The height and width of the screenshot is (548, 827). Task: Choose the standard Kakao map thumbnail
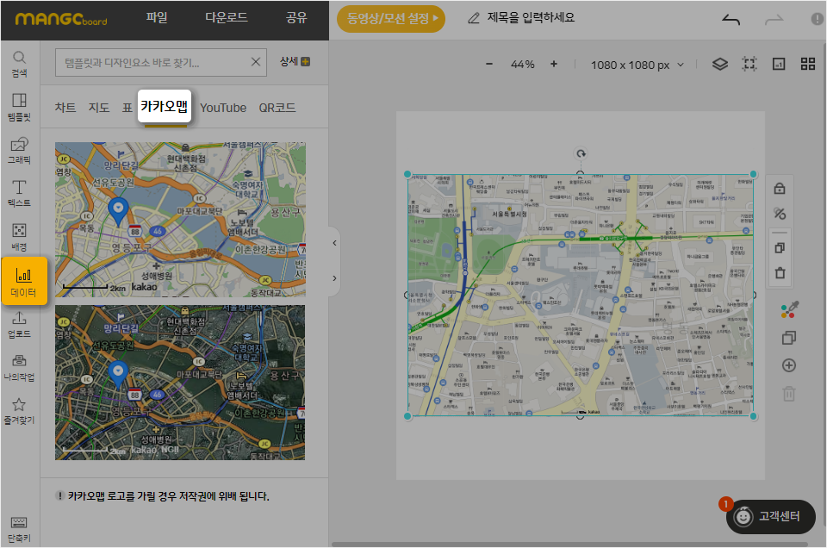pos(180,220)
